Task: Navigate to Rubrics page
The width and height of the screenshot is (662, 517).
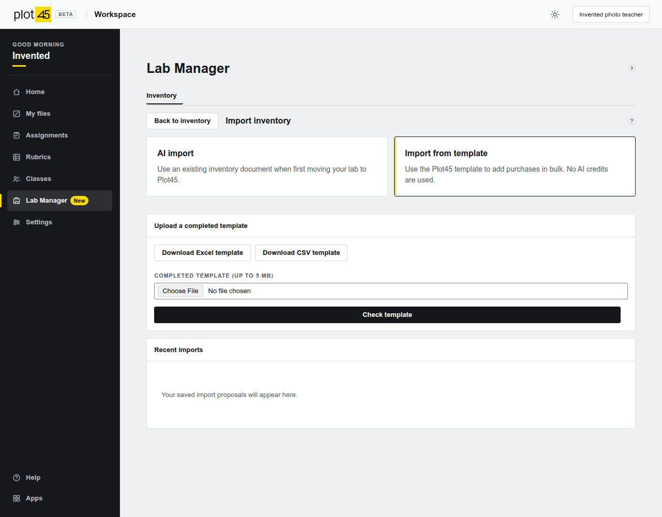Action: pyautogui.click(x=59, y=157)
